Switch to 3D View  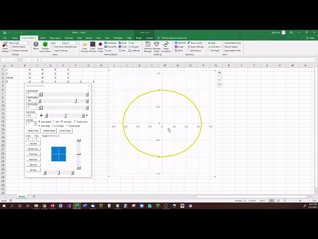pos(33,170)
